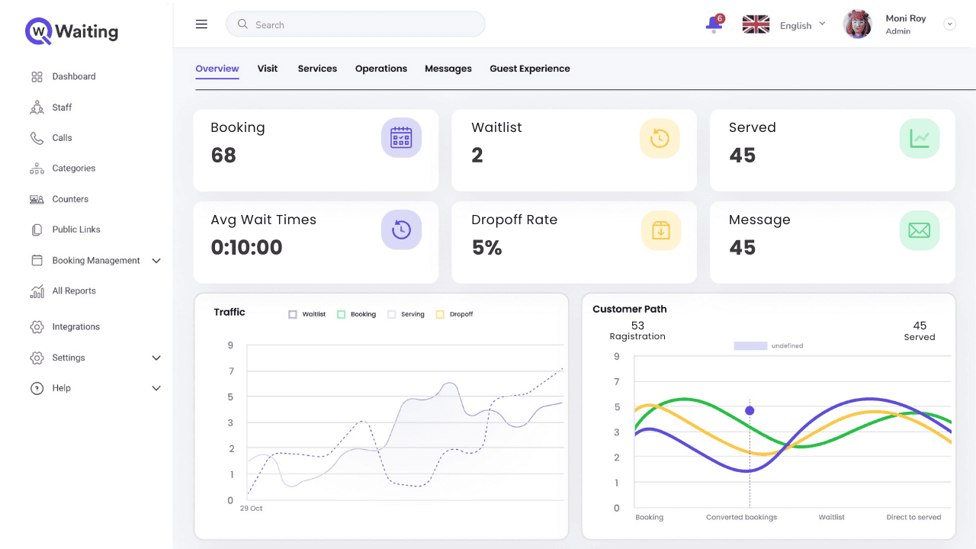
Task: Open the notifications bell
Action: 711,24
